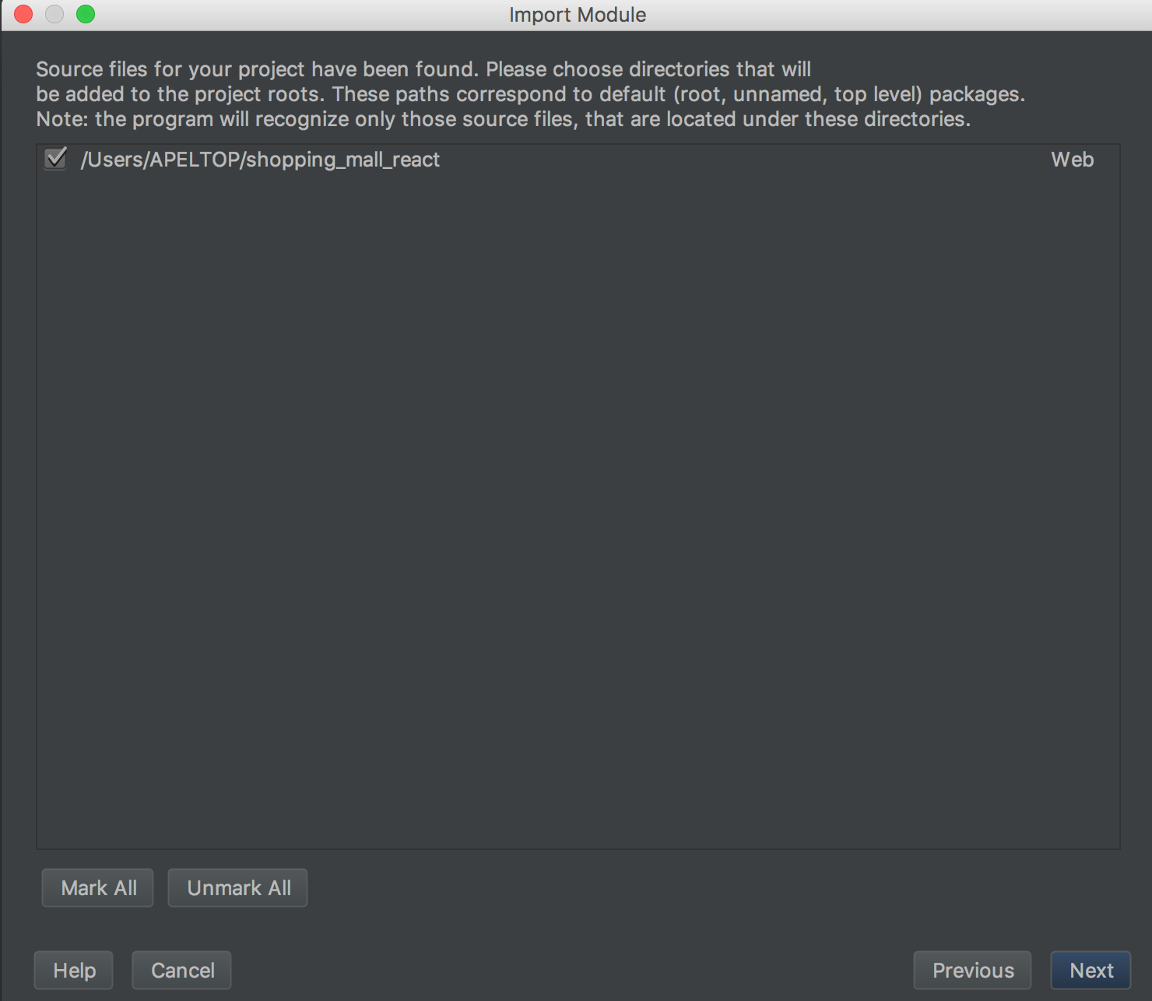Clear selections using Unmark All
This screenshot has height=1001, width=1152.
pos(238,887)
